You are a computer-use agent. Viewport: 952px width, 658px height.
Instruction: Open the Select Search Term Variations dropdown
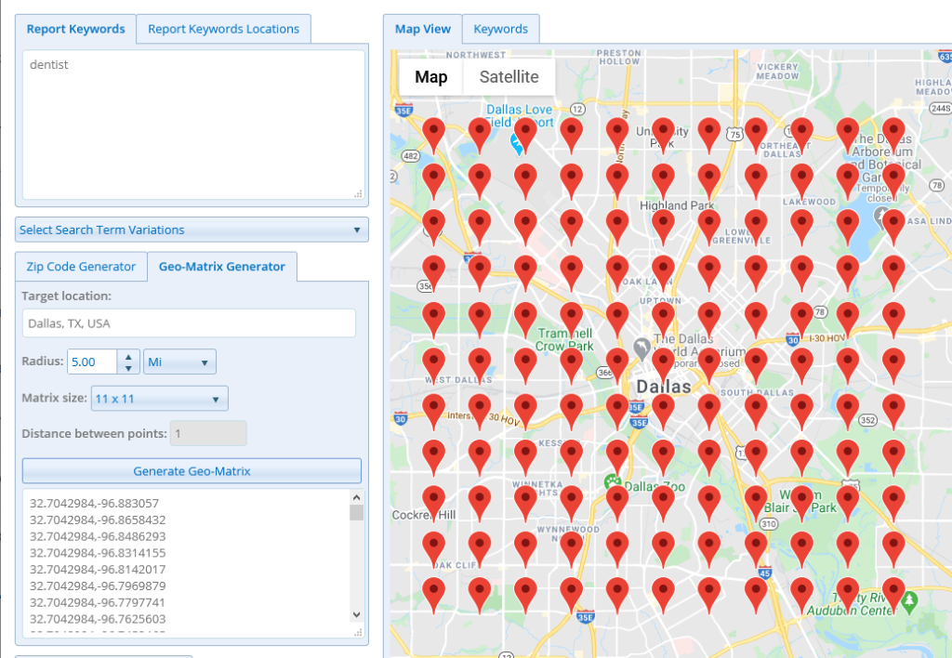pos(192,230)
